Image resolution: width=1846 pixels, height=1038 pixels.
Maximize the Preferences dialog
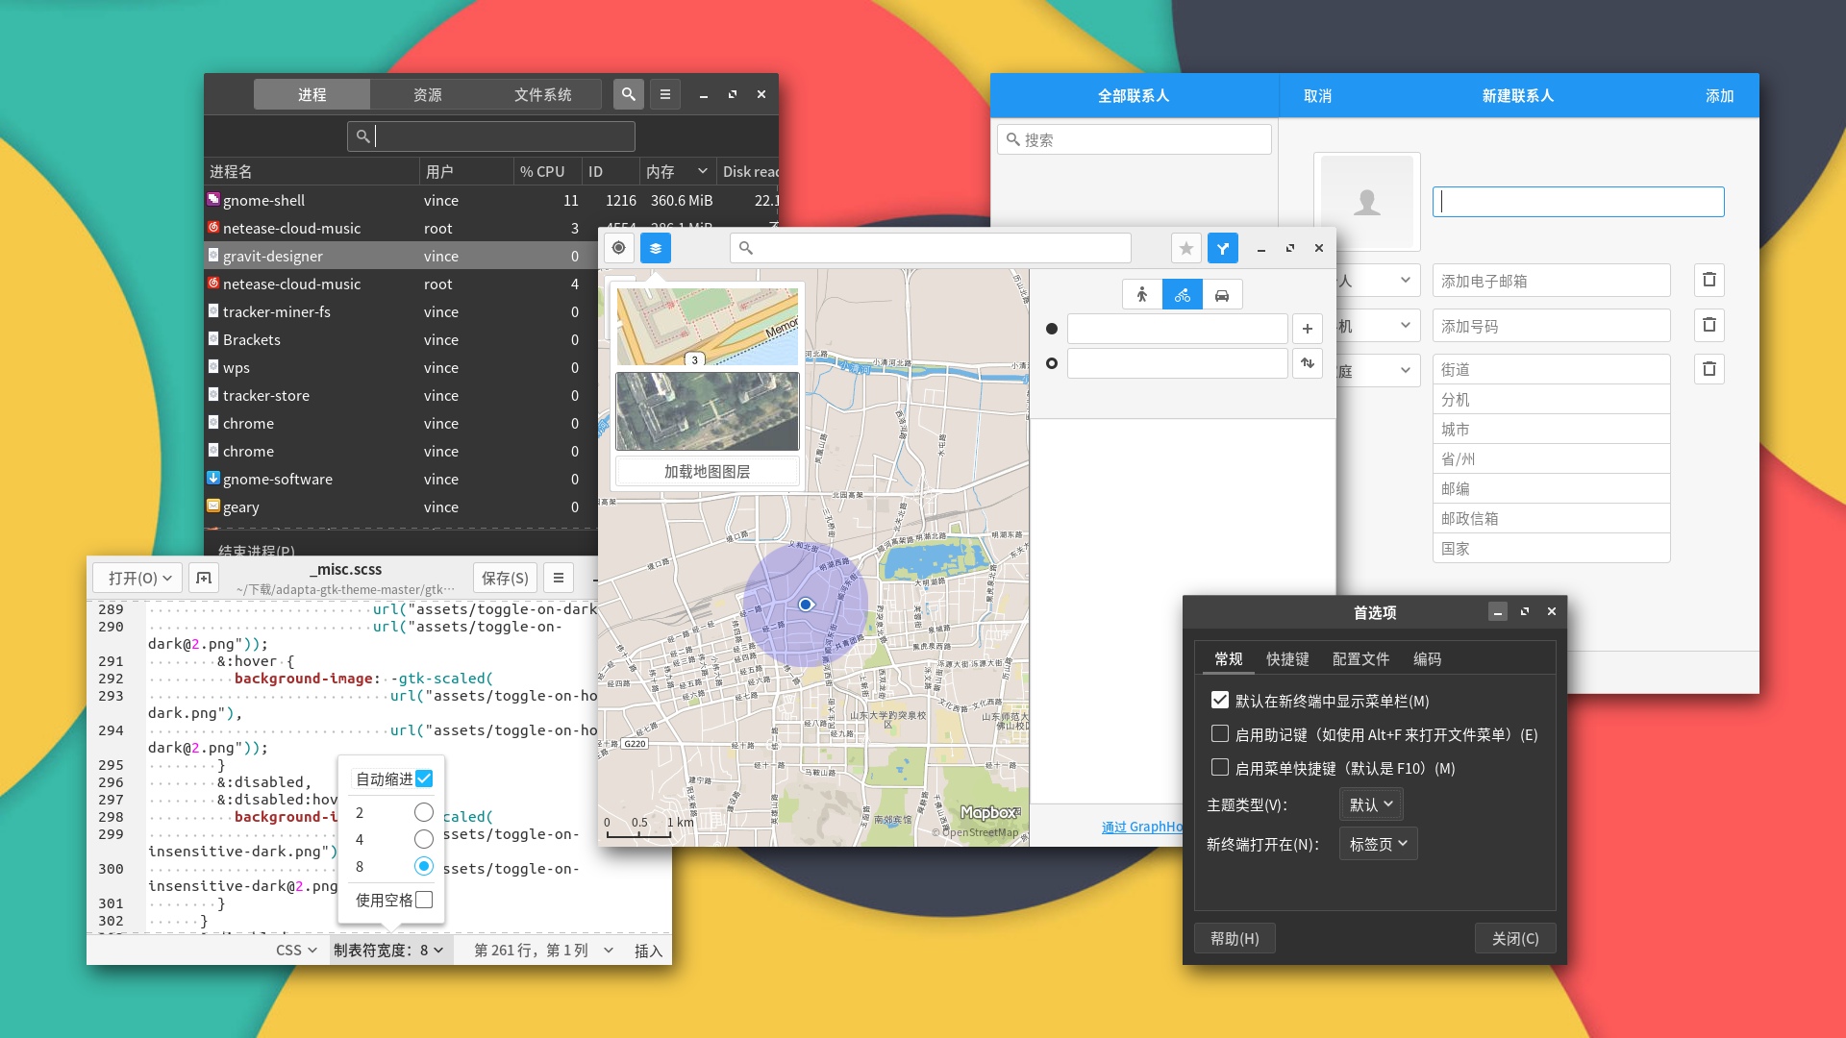click(x=1525, y=612)
